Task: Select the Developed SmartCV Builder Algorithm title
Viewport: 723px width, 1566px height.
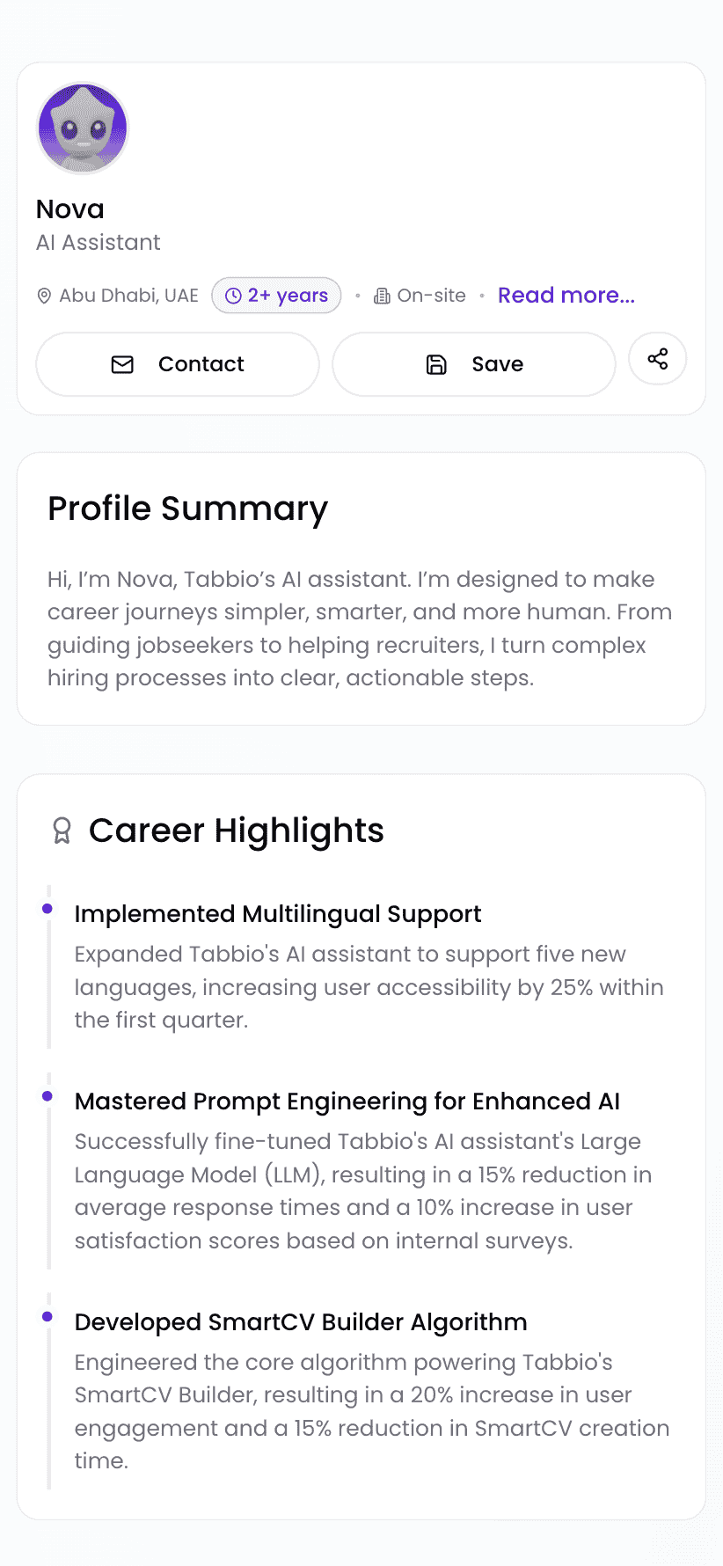Action: pyautogui.click(x=301, y=1322)
